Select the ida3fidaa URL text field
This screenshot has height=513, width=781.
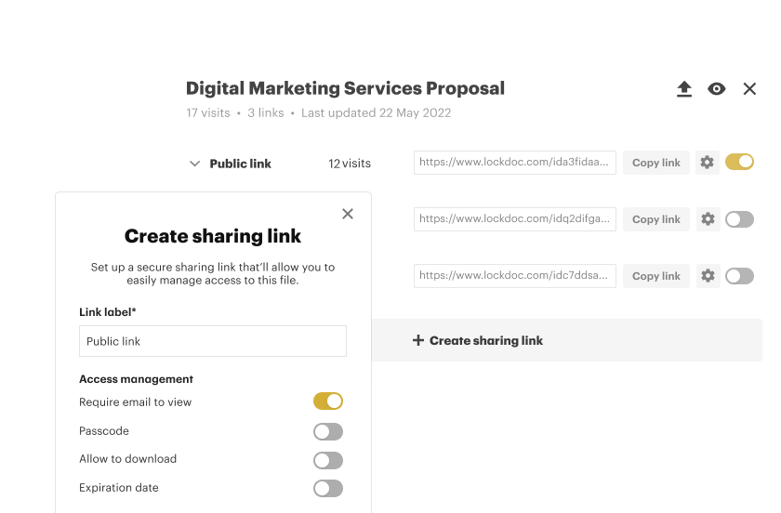[x=515, y=163]
